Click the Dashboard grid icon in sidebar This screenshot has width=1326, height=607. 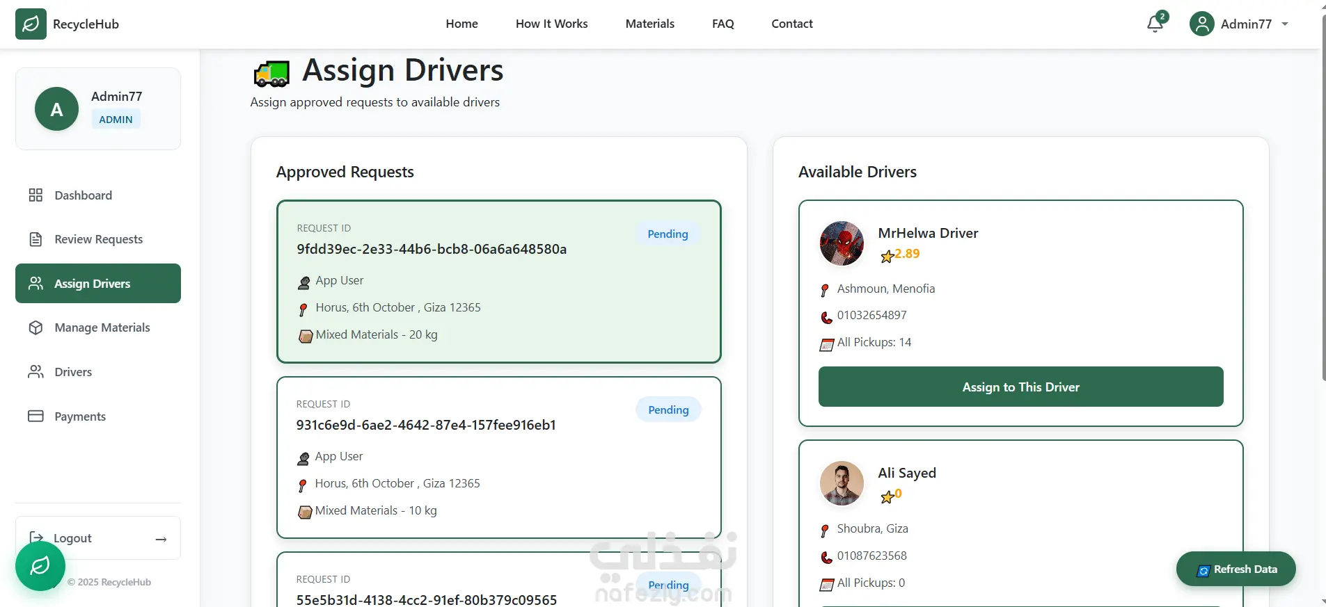pos(35,195)
